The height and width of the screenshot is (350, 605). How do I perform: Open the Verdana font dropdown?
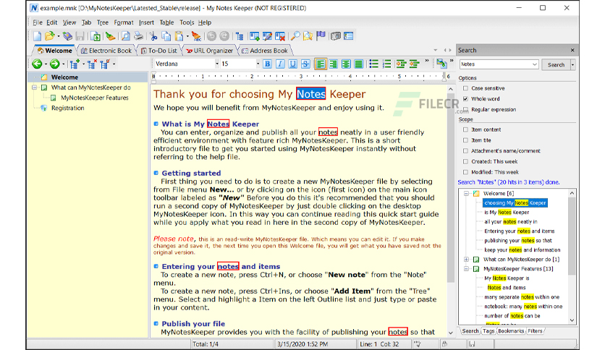(217, 64)
